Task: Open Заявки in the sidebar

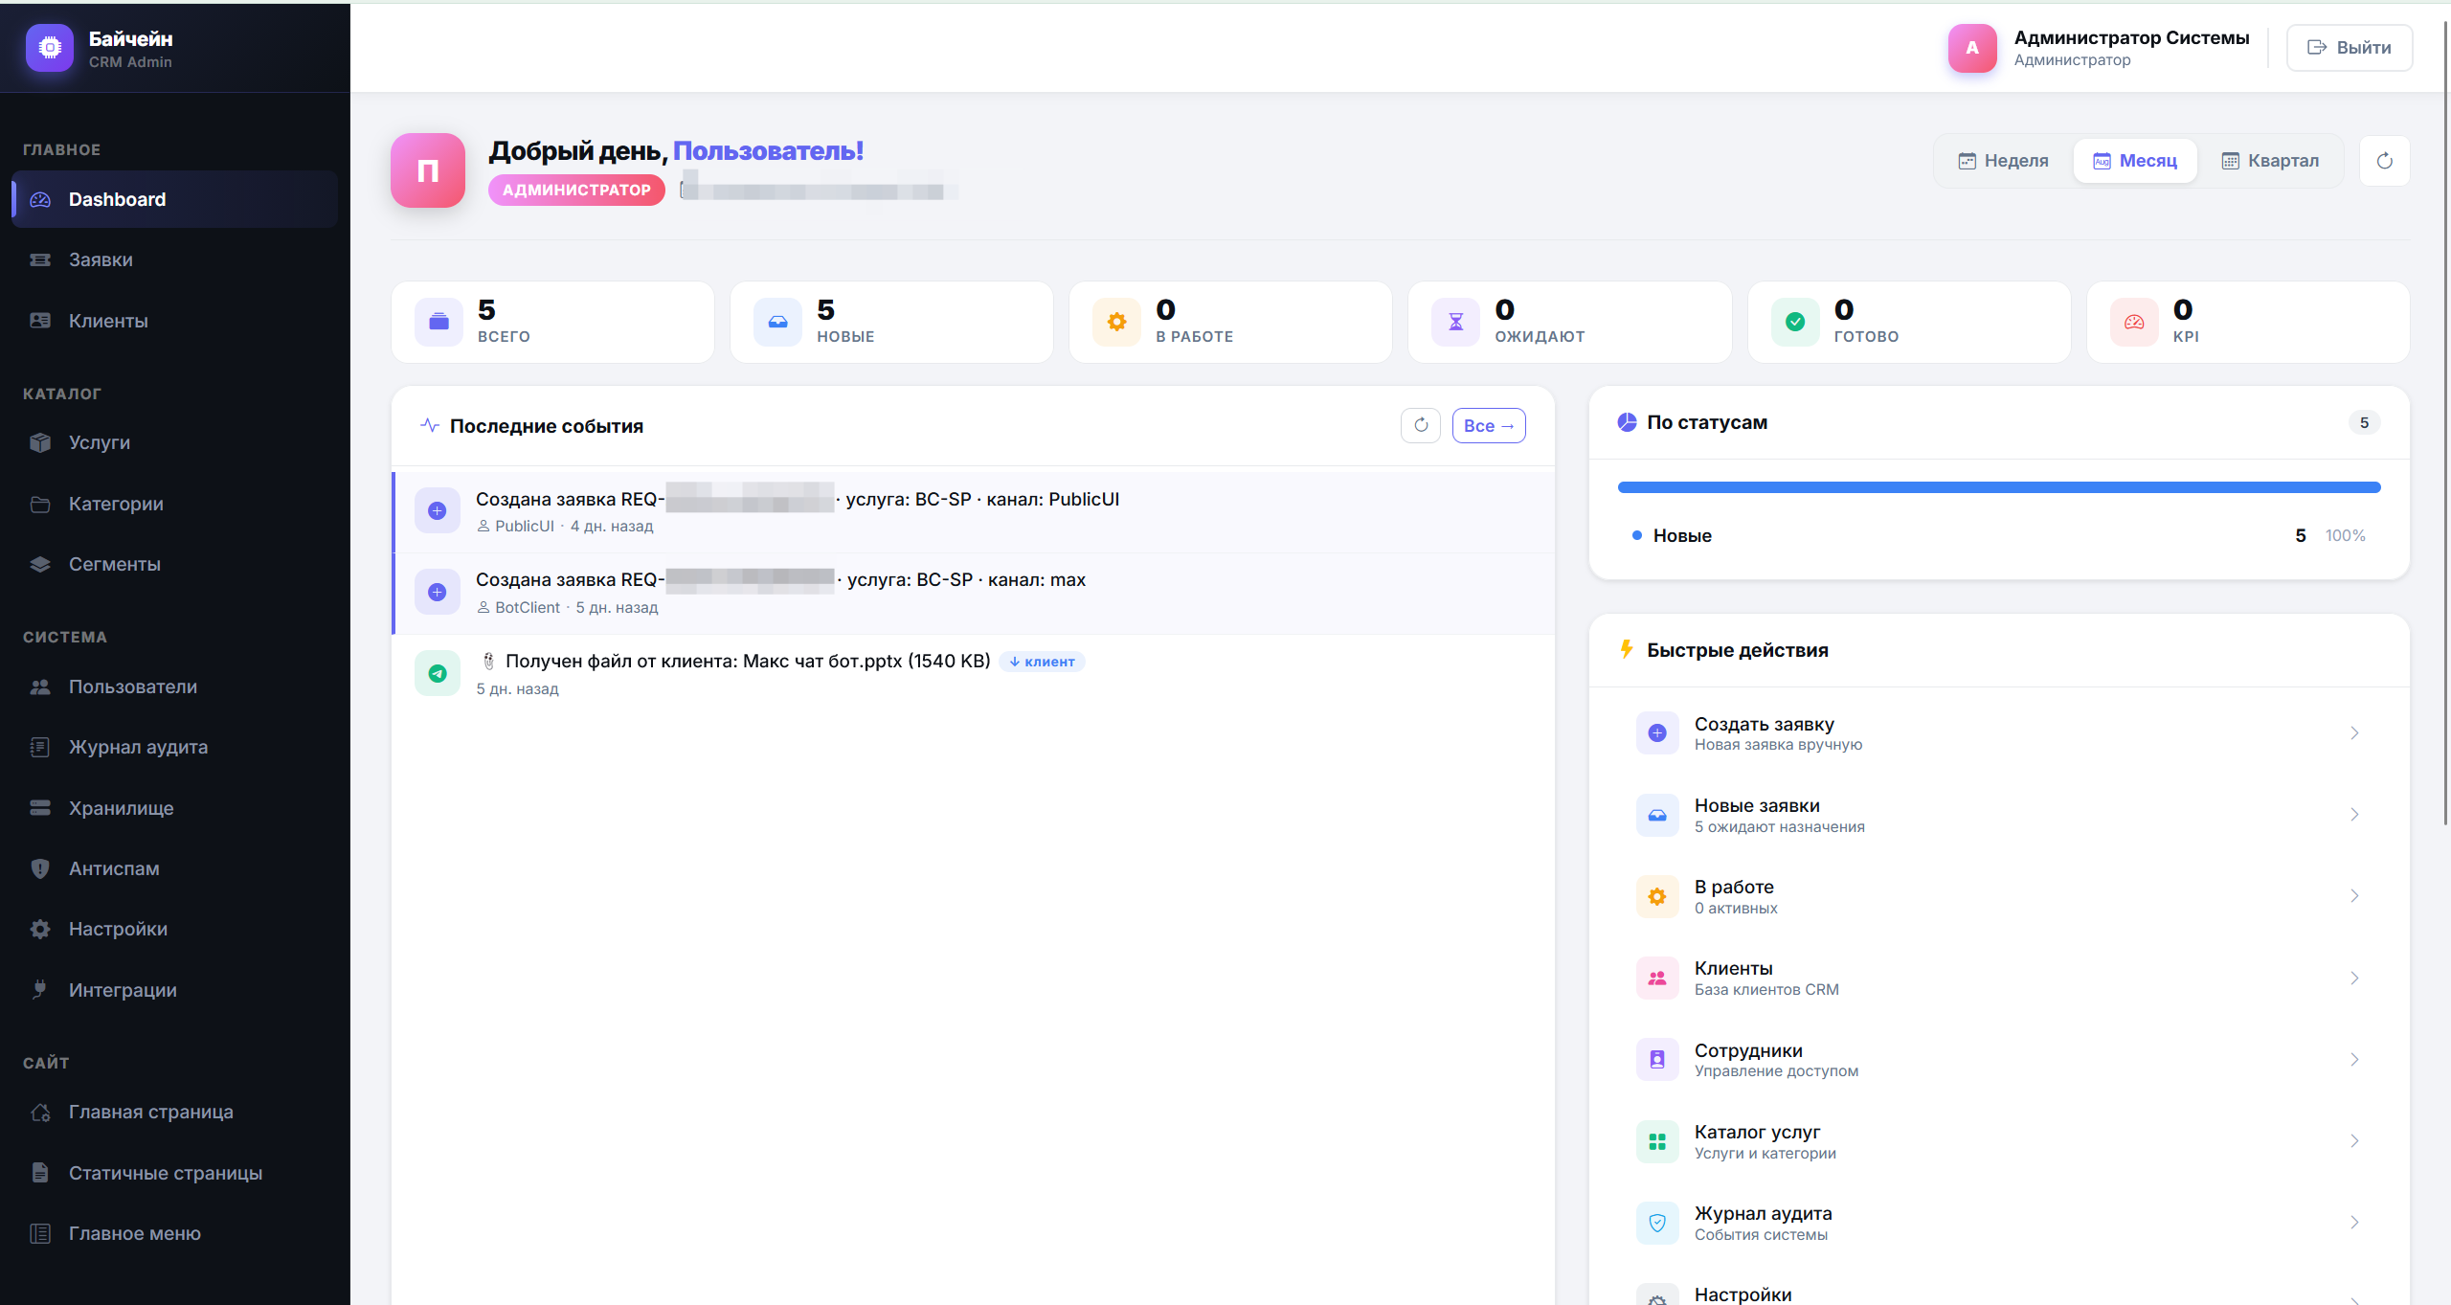Action: click(101, 259)
